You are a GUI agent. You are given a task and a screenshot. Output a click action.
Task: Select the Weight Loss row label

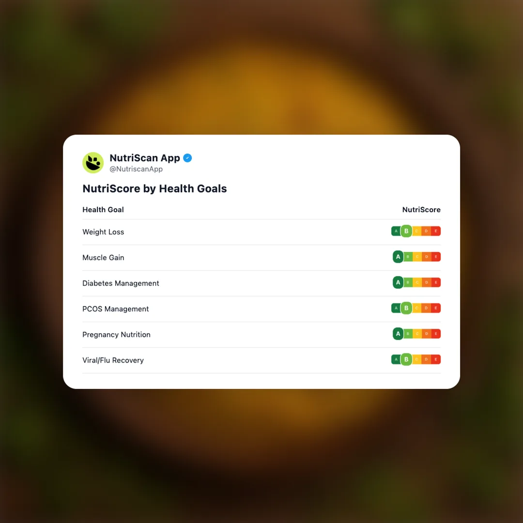[103, 232]
